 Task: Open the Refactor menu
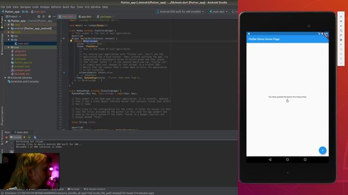(56, 7)
